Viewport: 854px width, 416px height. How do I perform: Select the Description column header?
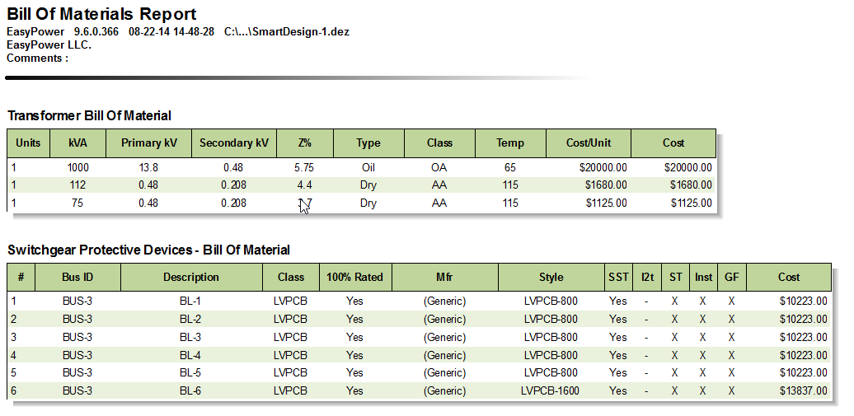191,277
